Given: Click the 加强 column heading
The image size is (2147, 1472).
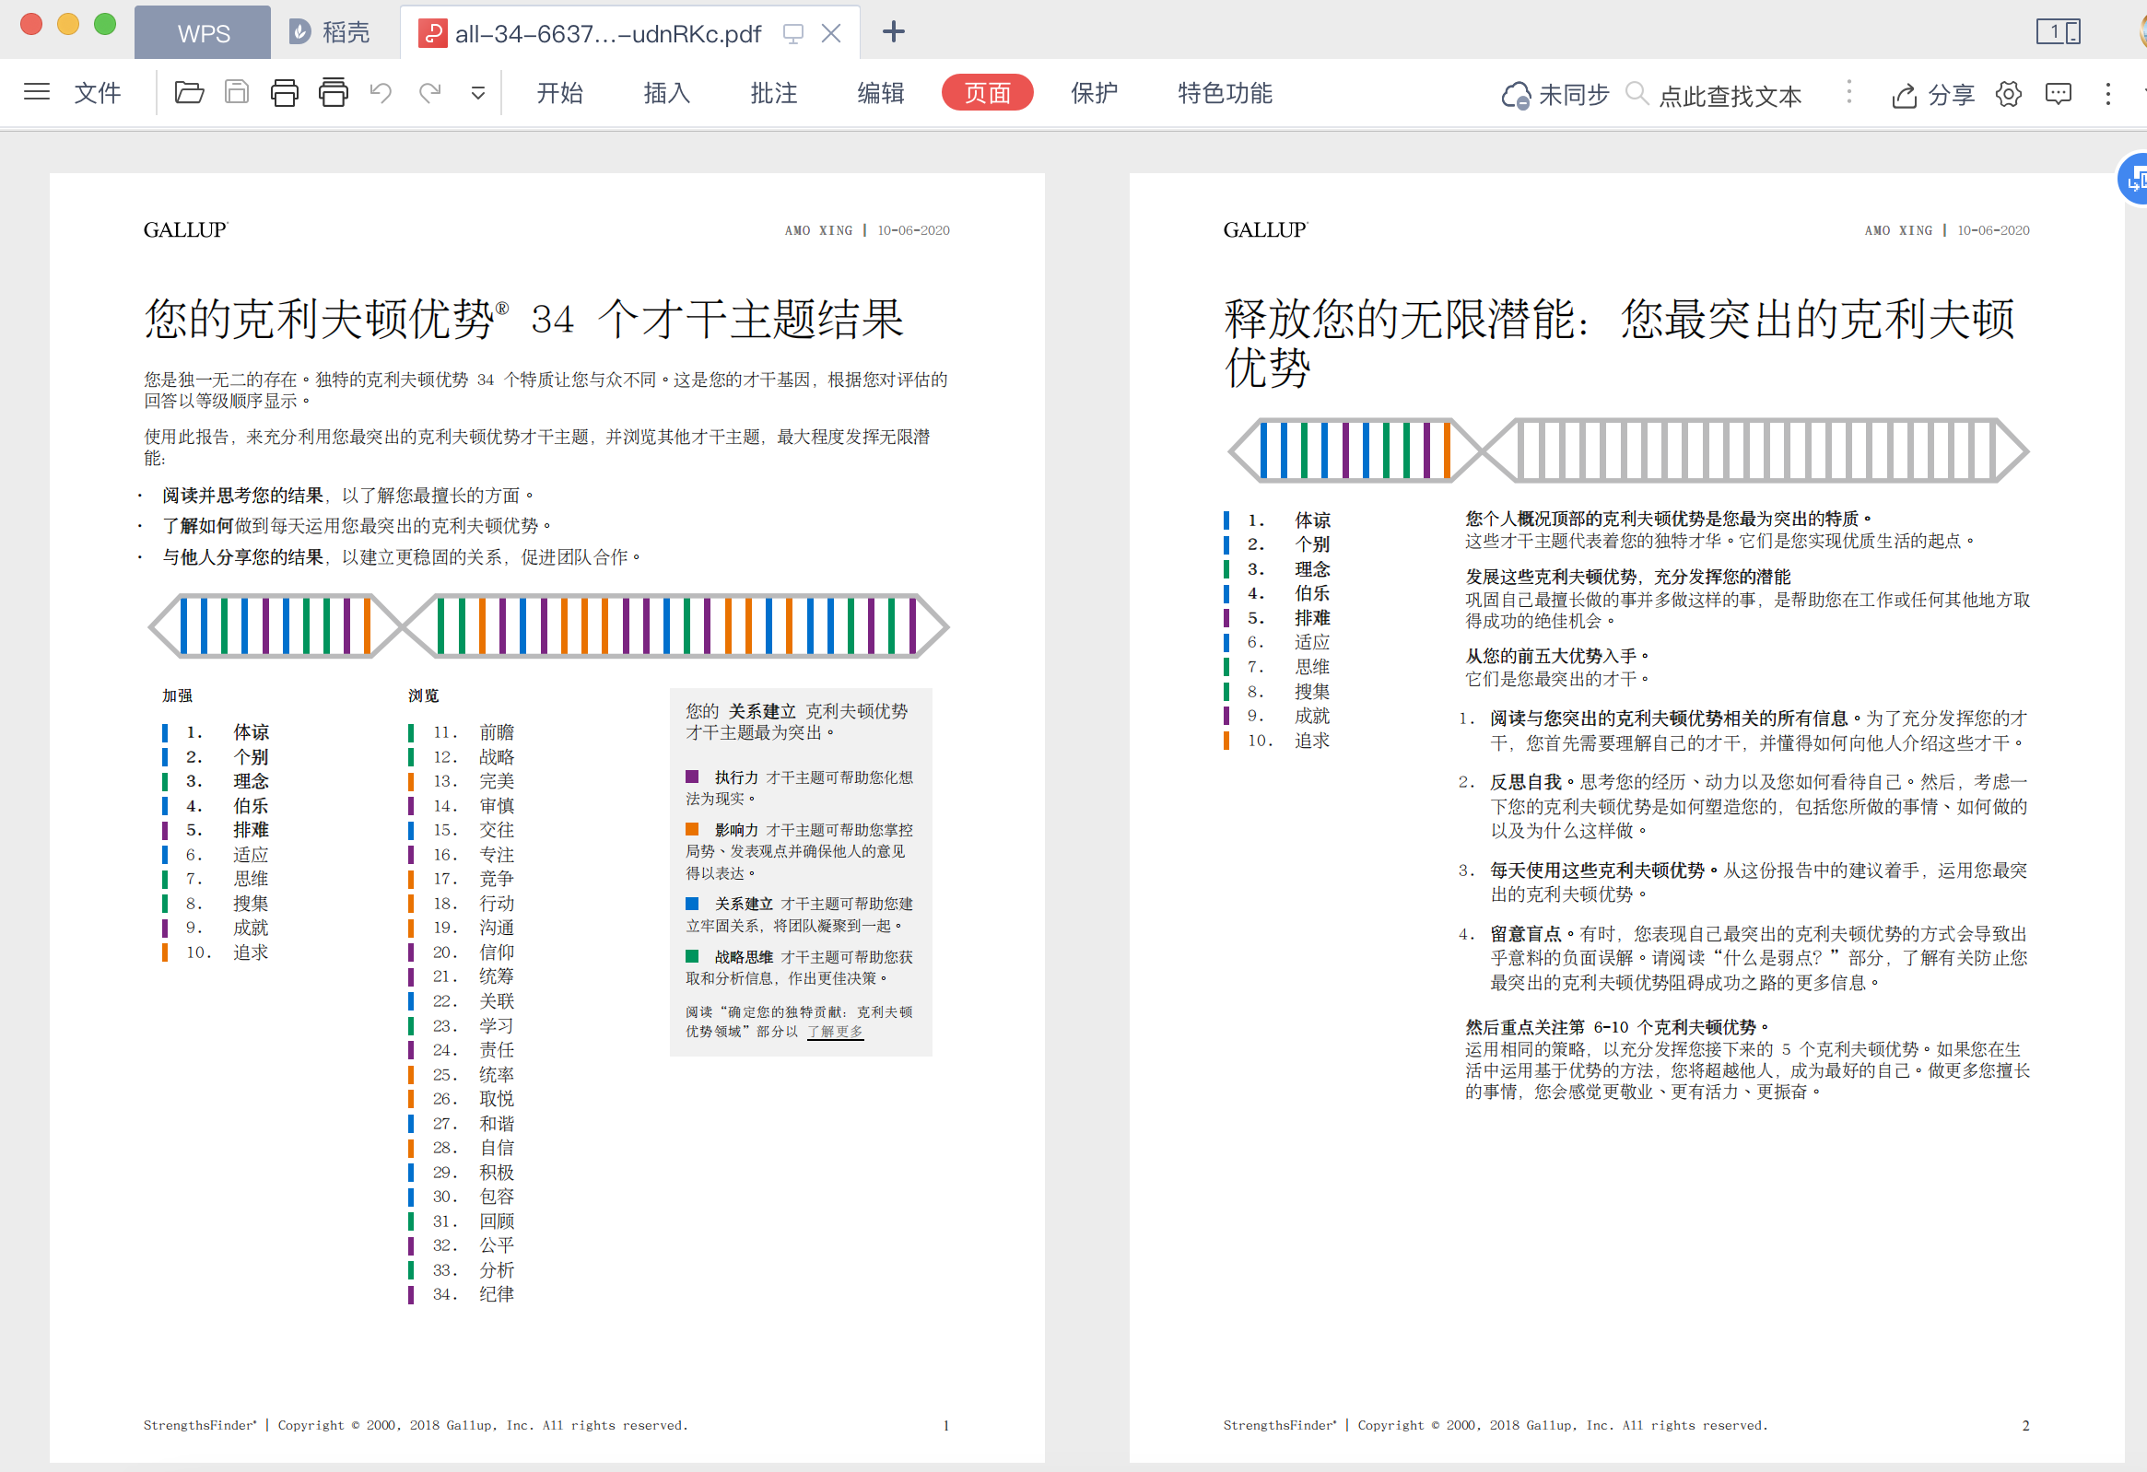Looking at the screenshot, I should coord(177,695).
